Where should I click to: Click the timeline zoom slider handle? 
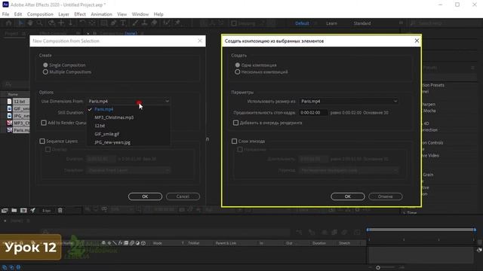tap(378, 268)
